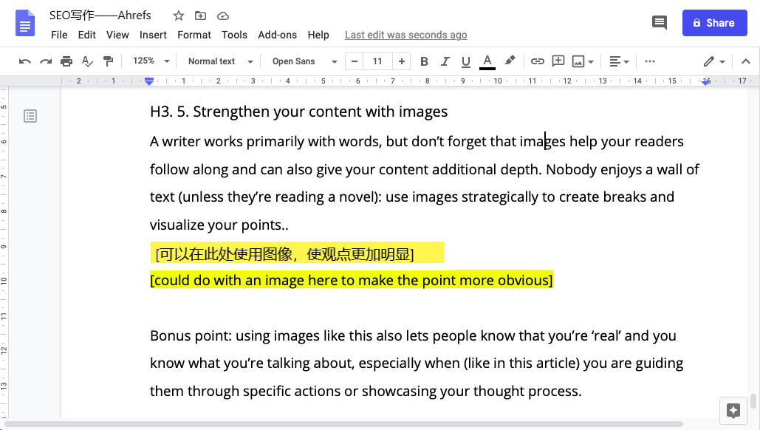Image resolution: width=760 pixels, height=430 pixels.
Task: Open the Add-ons menu
Action: pos(277,35)
